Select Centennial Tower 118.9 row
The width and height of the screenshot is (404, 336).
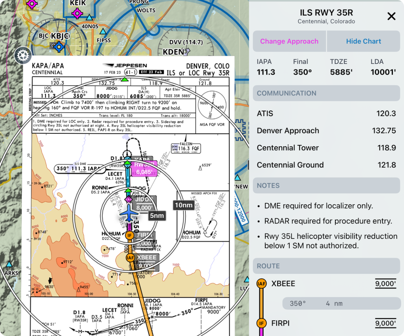(x=326, y=148)
